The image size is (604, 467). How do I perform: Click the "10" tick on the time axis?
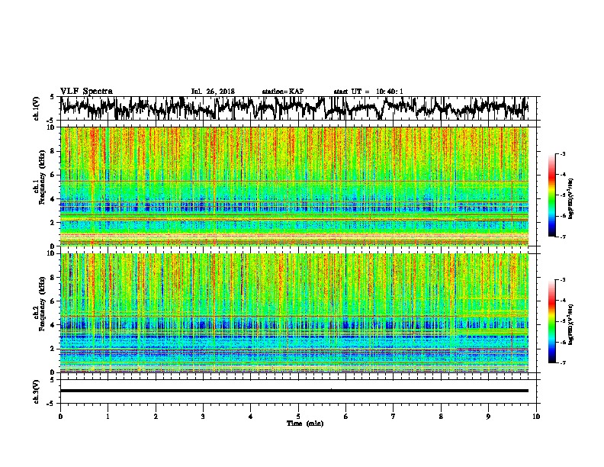tap(536, 416)
